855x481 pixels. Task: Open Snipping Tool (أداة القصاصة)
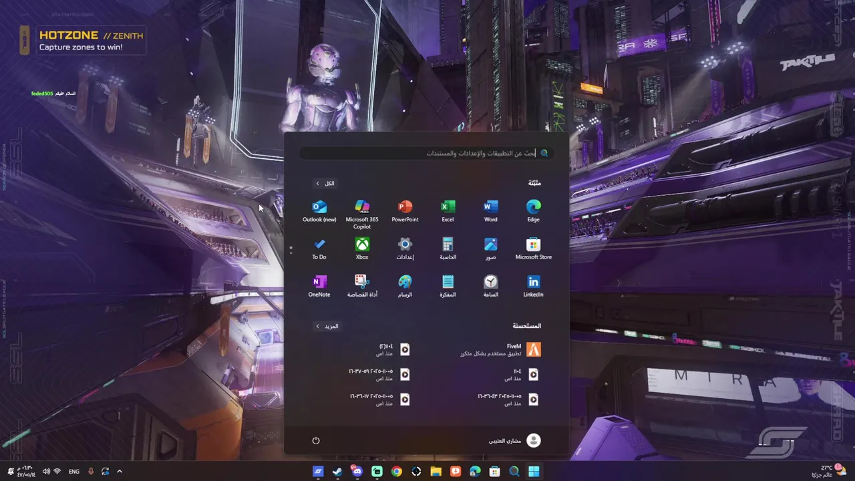362,286
